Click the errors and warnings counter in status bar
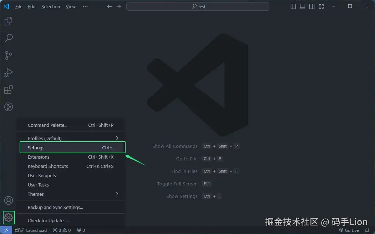Viewport: 375px width, 234px height. pos(61,230)
